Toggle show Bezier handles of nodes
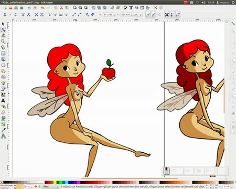The width and height of the screenshot is (236, 189). tap(172, 15)
